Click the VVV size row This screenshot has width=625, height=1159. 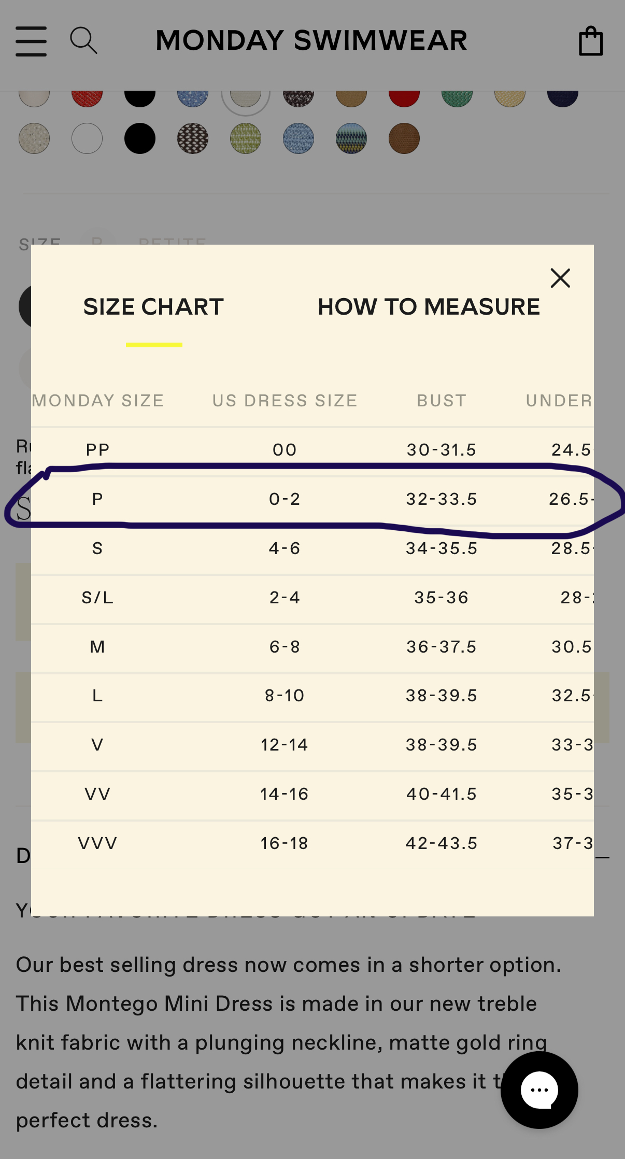coord(312,843)
